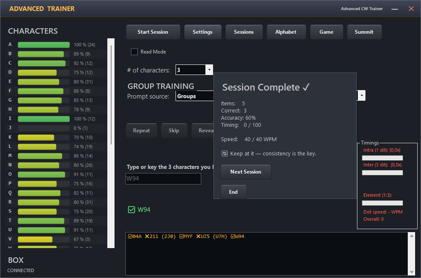Select the '92 % (12)' stat for C
Viewport: 421px width, 278px height.
83,63
